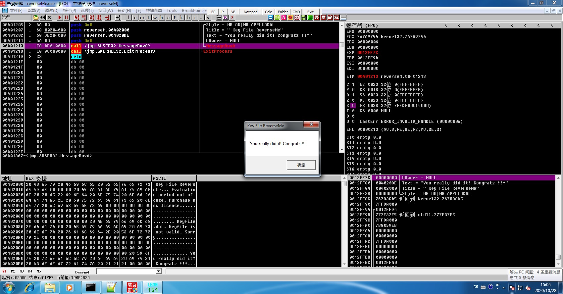Screen dimensions: 563x294
Task: Click into the Command input field
Action: (127, 271)
